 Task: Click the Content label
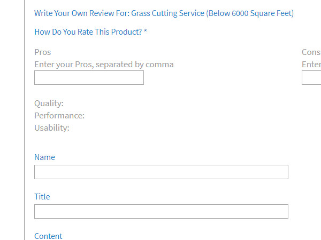(x=48, y=236)
